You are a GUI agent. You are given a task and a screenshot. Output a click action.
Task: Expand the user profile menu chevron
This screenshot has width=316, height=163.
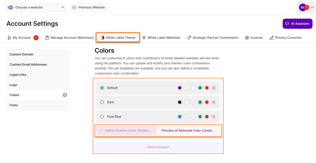[x=312, y=7]
